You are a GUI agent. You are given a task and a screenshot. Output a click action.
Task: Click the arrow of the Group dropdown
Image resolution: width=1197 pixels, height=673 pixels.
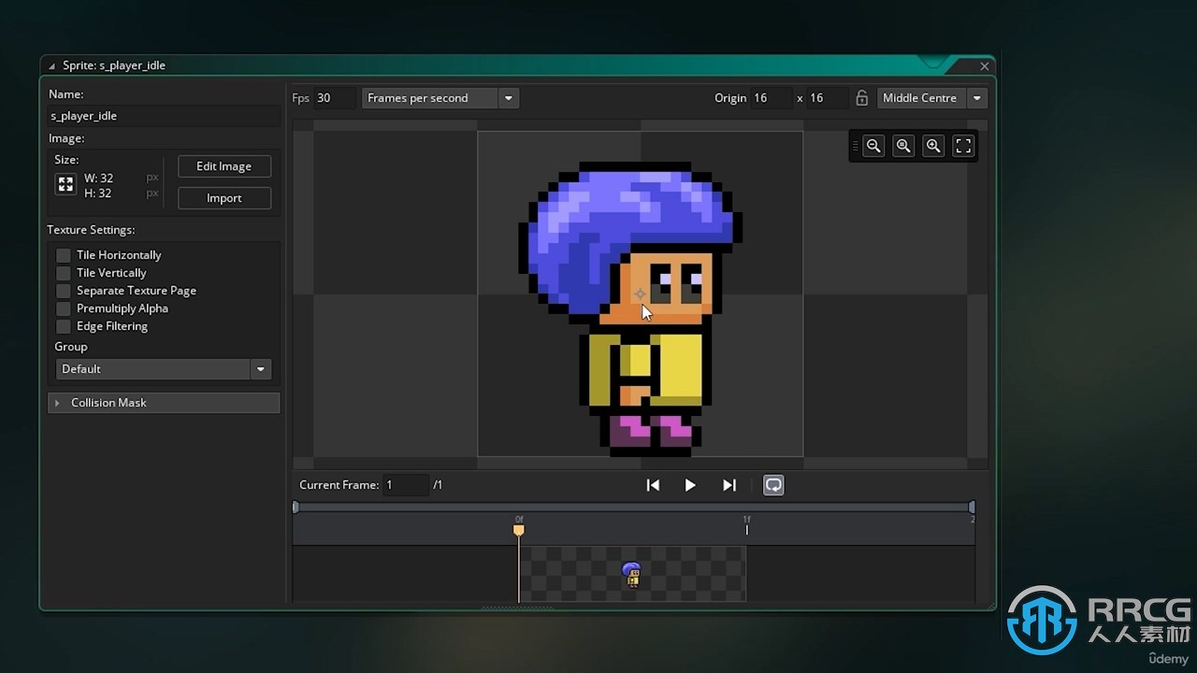click(x=261, y=369)
